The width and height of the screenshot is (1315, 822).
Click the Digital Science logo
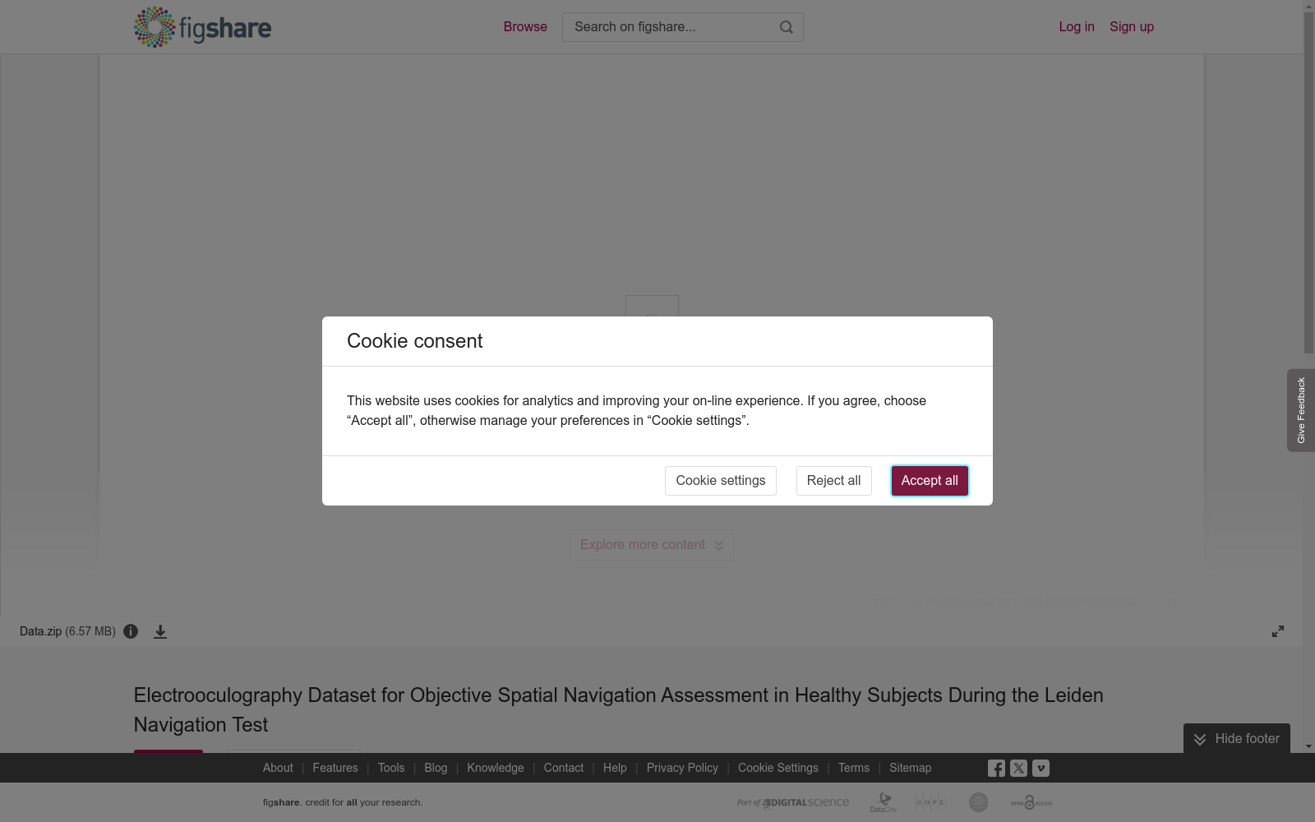coord(793,802)
